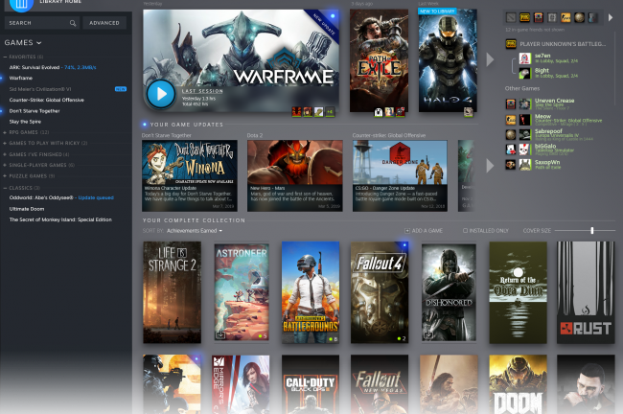Click the friend avatar on Halo 4 cover
The image size is (623, 414).
point(469,112)
